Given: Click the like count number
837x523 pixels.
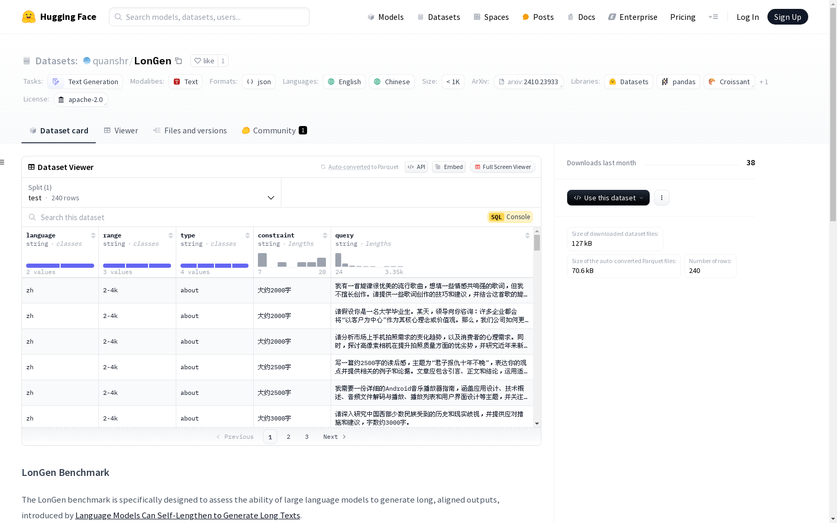Looking at the screenshot, I should (223, 61).
